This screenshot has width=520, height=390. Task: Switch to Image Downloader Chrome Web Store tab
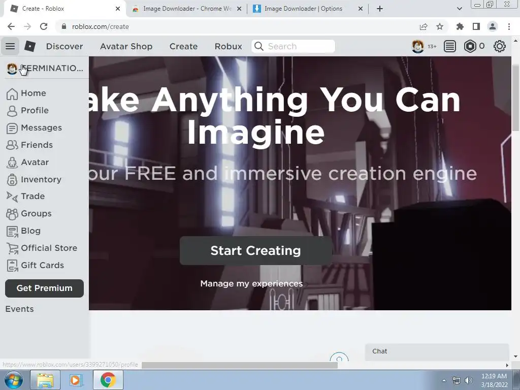pyautogui.click(x=186, y=9)
